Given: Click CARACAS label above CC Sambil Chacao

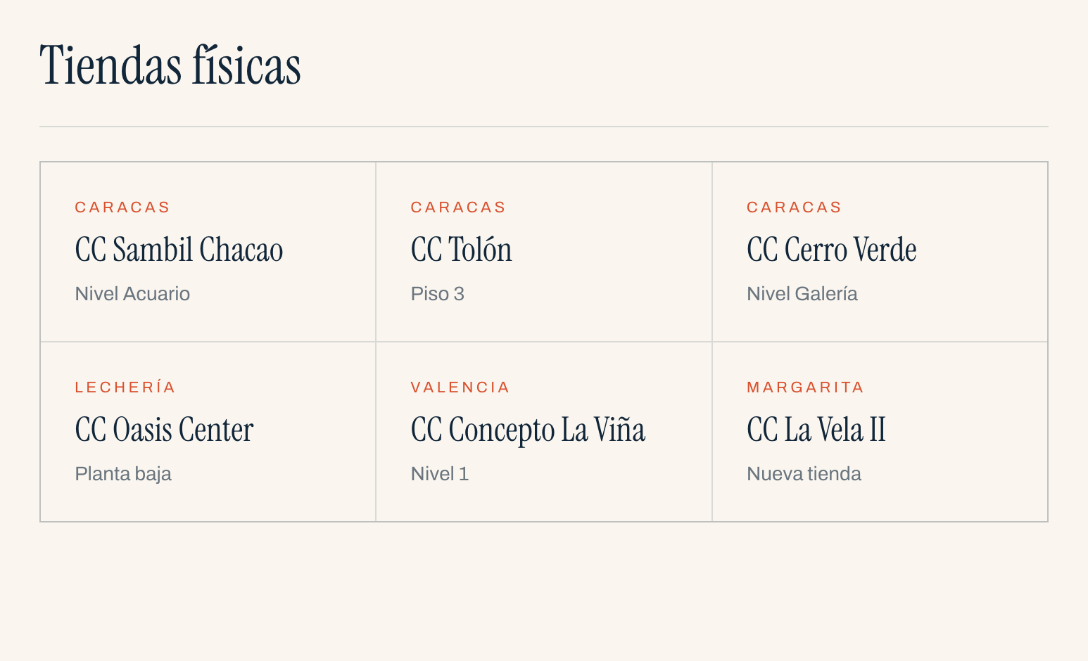Looking at the screenshot, I should tap(122, 207).
